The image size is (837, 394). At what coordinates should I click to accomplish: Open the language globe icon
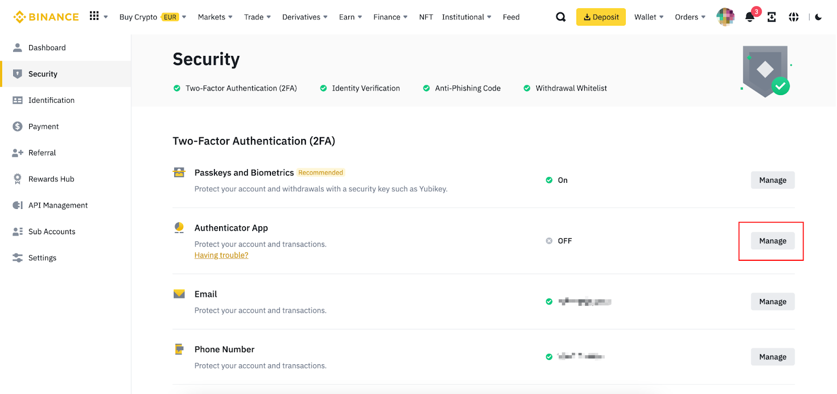pyautogui.click(x=794, y=17)
